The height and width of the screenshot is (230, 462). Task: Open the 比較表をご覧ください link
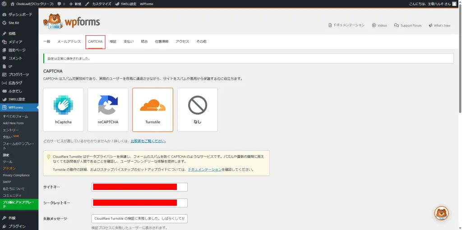point(148,141)
